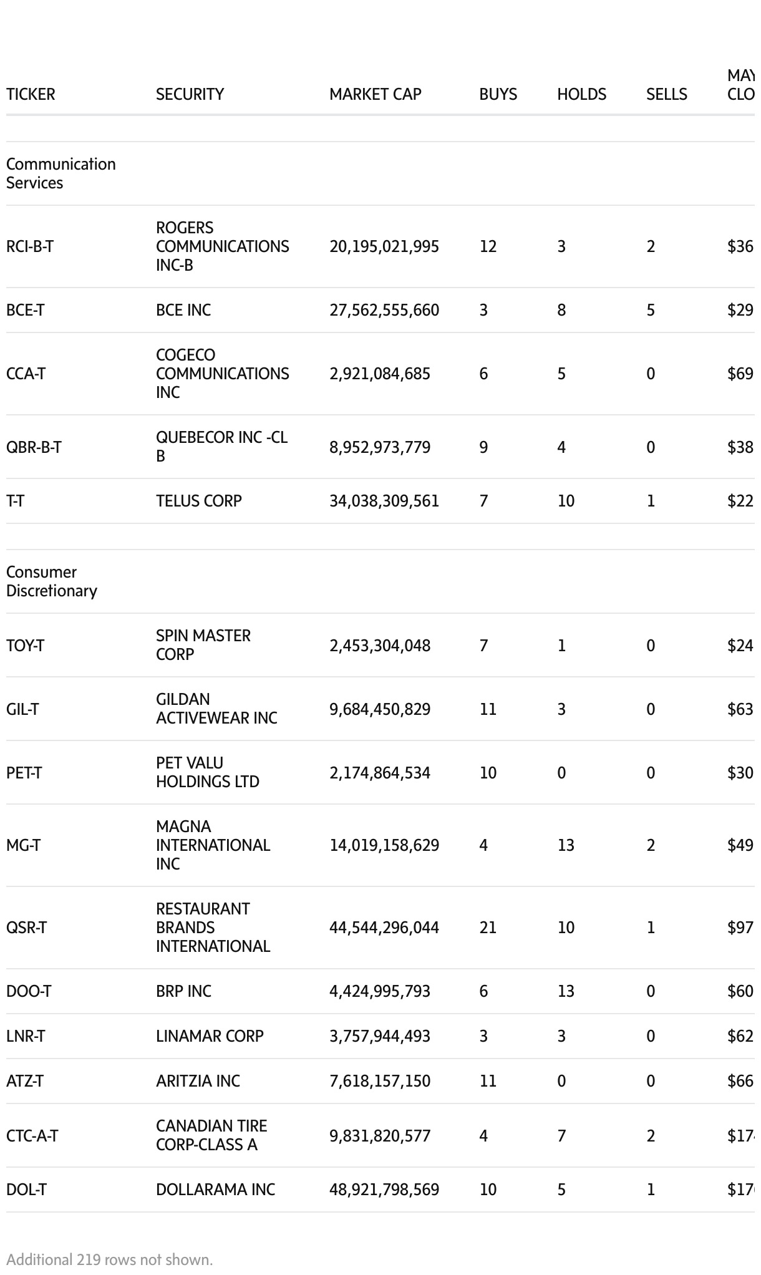Screen dimensions: 761x1275
Task: Select the Communication Services group row
Action: pyautogui.click(x=61, y=173)
